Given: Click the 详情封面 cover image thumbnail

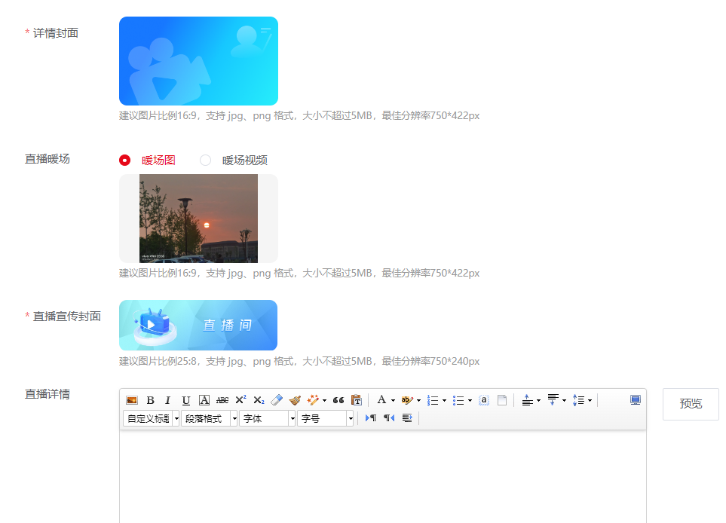Looking at the screenshot, I should pos(198,61).
